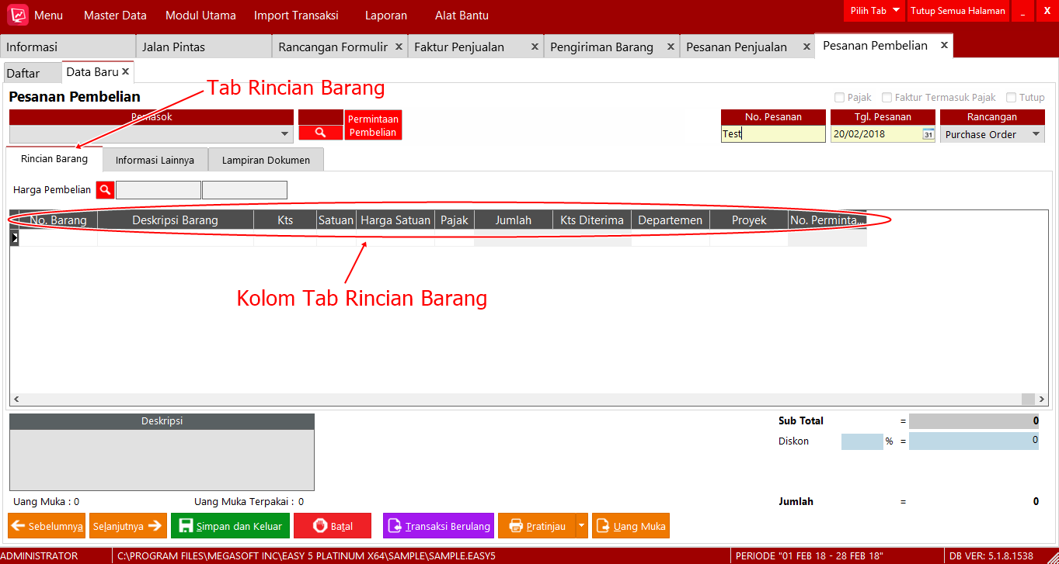Screen dimensions: 1059x564
Task: Open the Master Data menu
Action: click(114, 14)
